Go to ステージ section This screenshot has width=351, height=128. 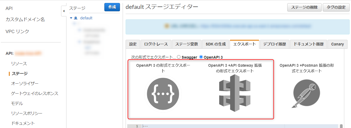[20, 73]
